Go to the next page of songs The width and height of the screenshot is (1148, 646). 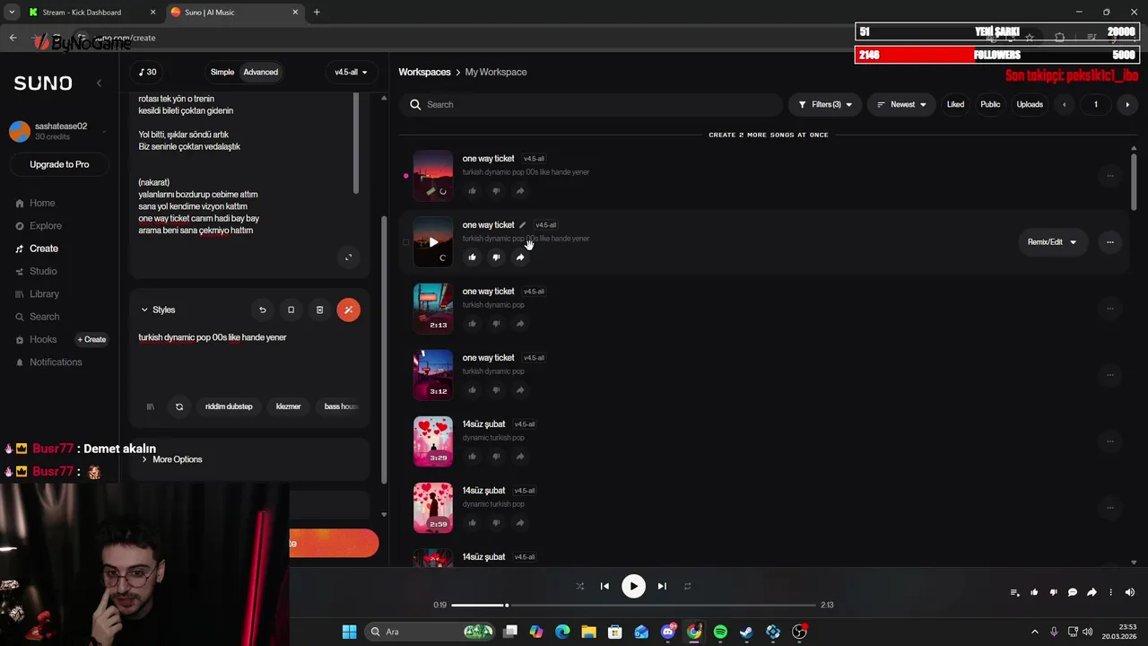click(1127, 105)
